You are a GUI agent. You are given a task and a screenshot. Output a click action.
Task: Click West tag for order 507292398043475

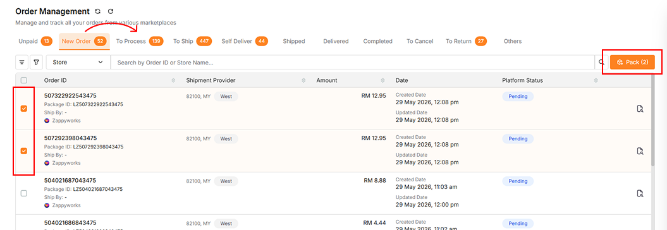[226, 138]
